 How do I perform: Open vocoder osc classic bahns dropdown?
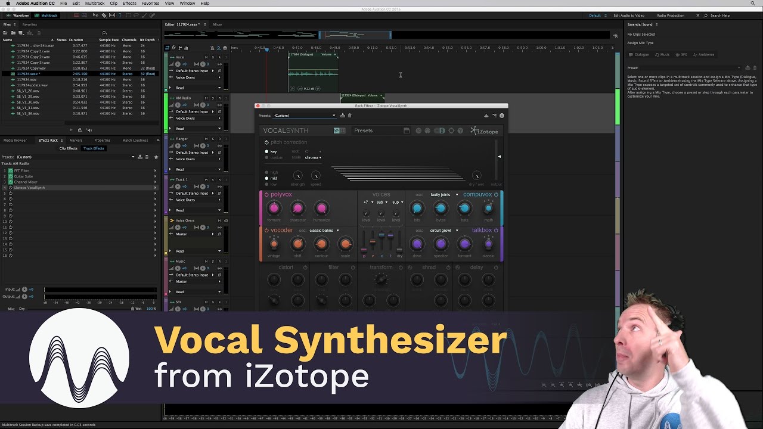(324, 231)
